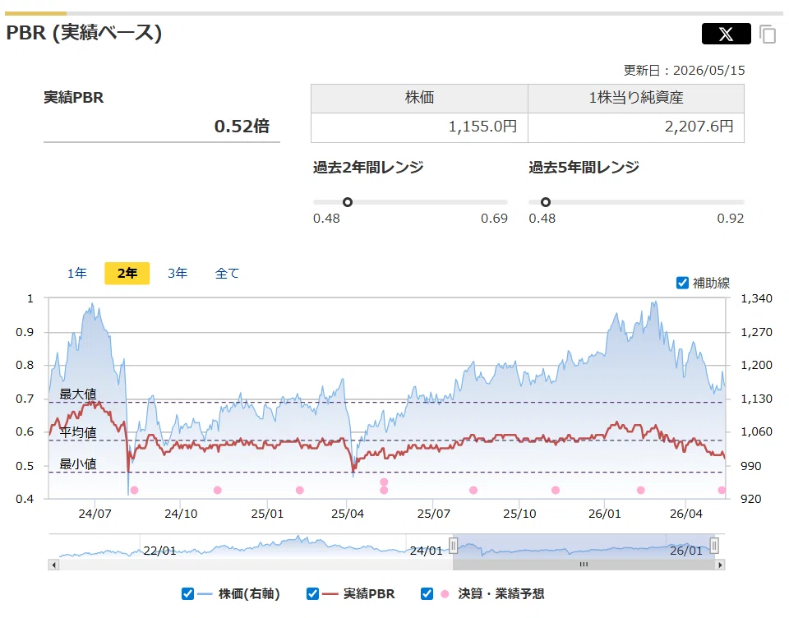This screenshot has height=618, width=789.
Task: Click the 過去2年間レンジ slider marker
Action: coord(347,202)
